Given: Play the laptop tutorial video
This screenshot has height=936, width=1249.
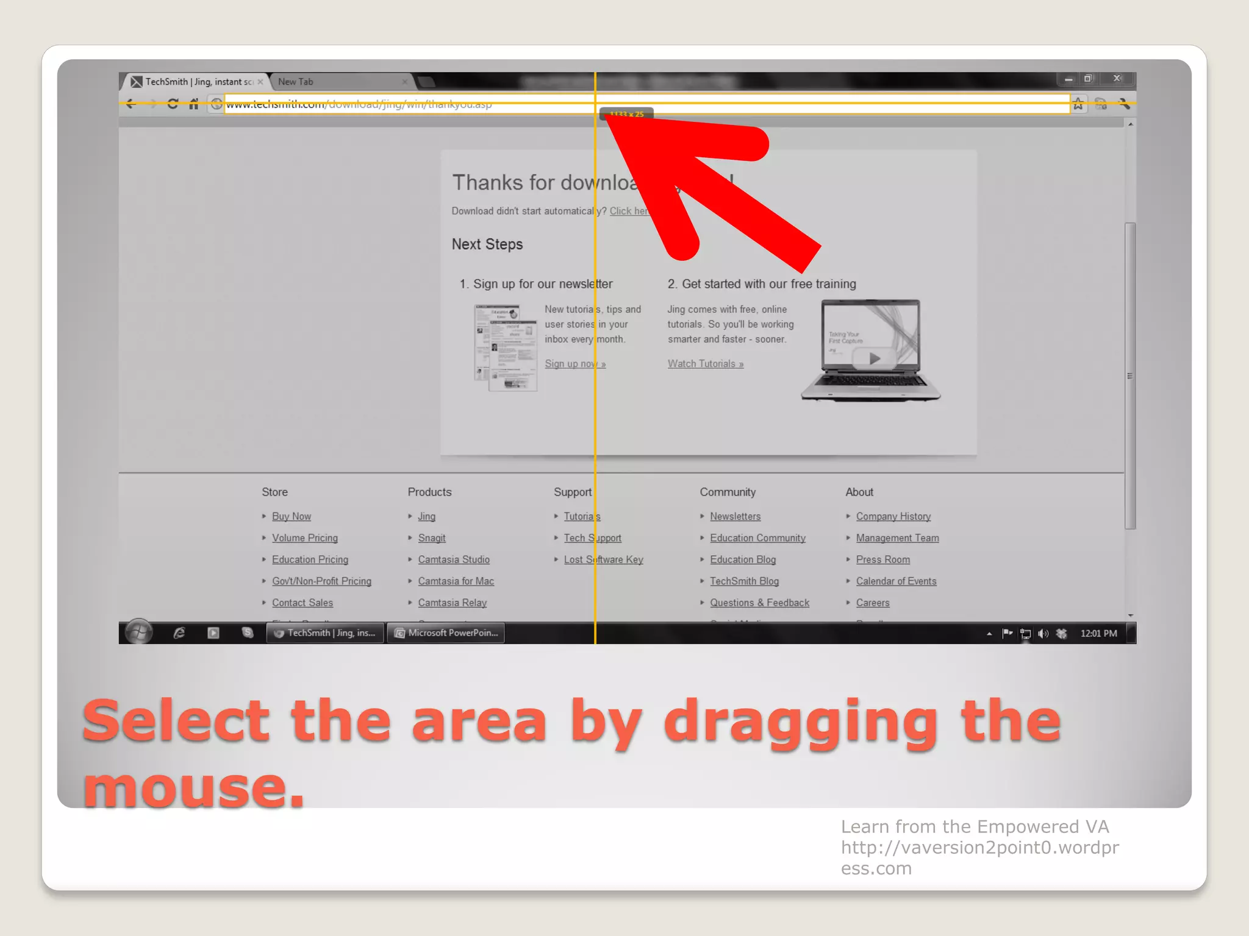Looking at the screenshot, I should [875, 359].
